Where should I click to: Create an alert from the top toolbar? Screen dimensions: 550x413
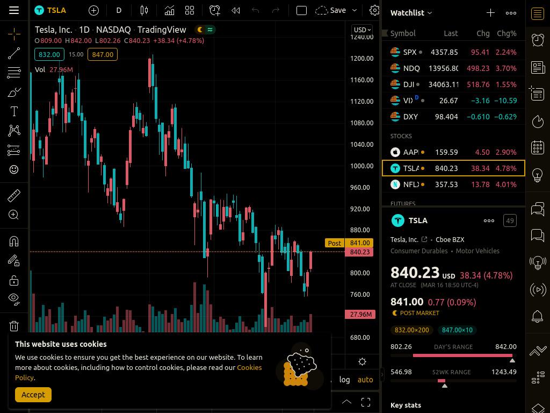(x=215, y=11)
